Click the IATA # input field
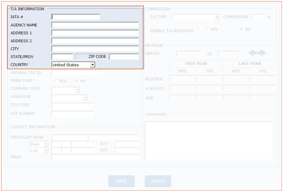The width and height of the screenshot is (283, 192). (76, 17)
